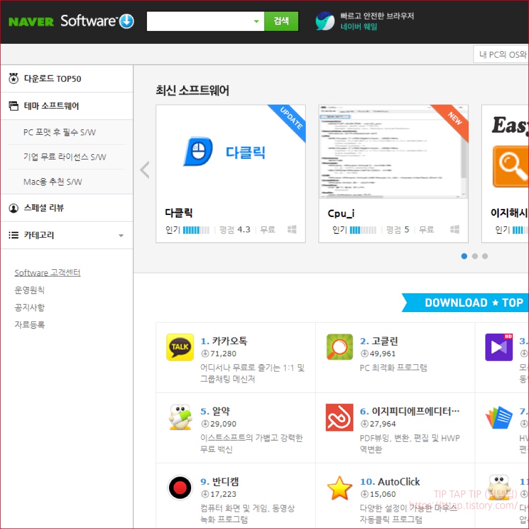Click the colorful document fan icon

click(498, 417)
